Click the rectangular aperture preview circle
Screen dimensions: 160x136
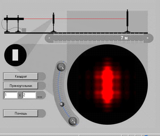15,55
